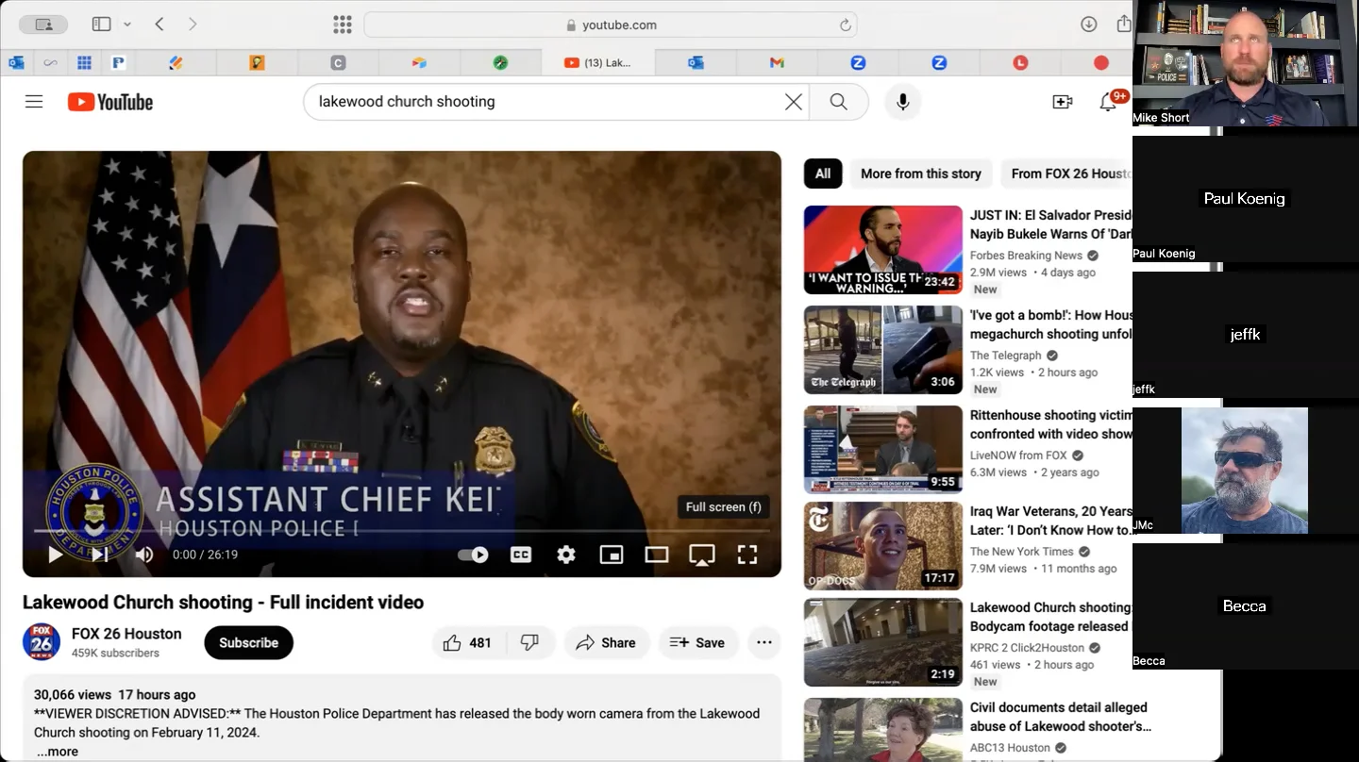Go to the YouTube home logo
Image resolution: width=1359 pixels, height=762 pixels.
point(110,102)
